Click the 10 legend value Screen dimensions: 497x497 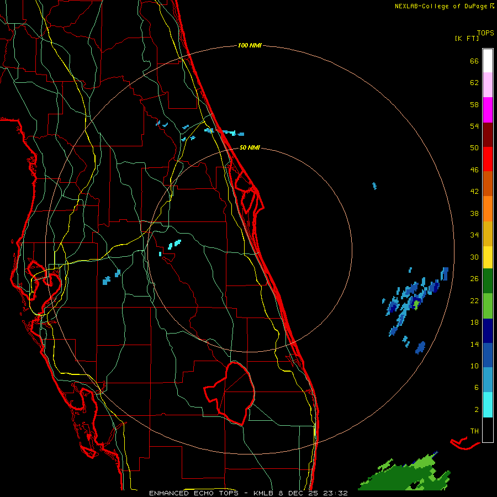pyautogui.click(x=474, y=366)
